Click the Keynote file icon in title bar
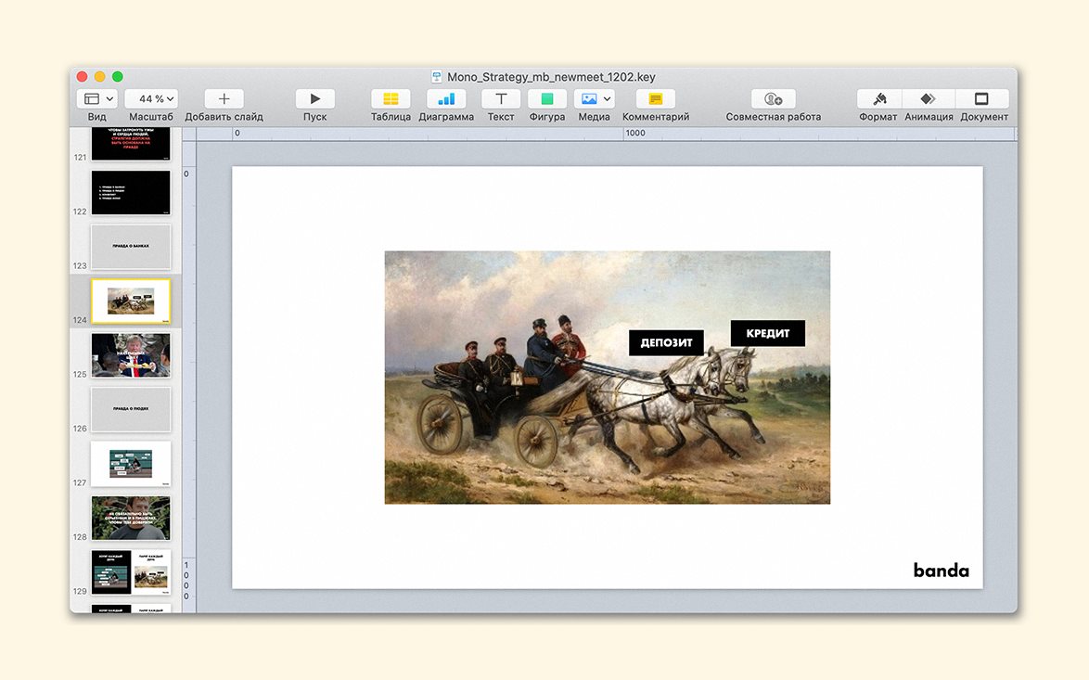Screen dimensions: 1089x680 click(x=437, y=76)
